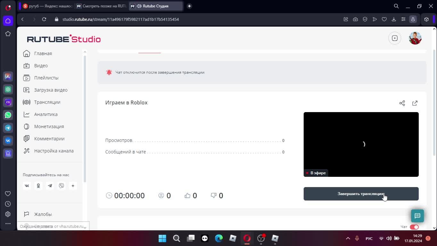Open WhatsApp in the Opera sidebar

click(x=8, y=115)
